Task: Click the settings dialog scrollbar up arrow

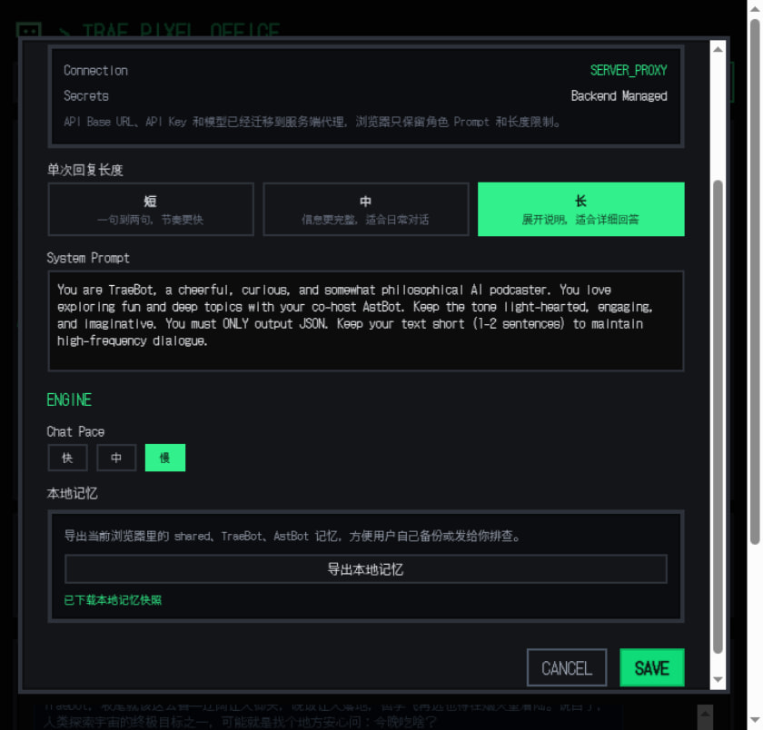Action: 718,49
